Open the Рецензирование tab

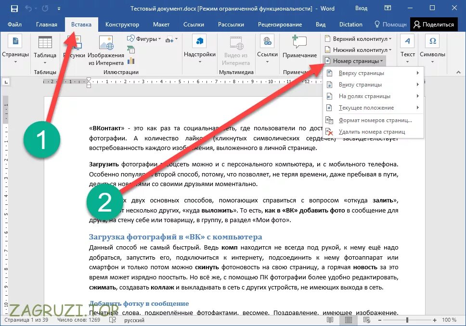pyautogui.click(x=280, y=25)
